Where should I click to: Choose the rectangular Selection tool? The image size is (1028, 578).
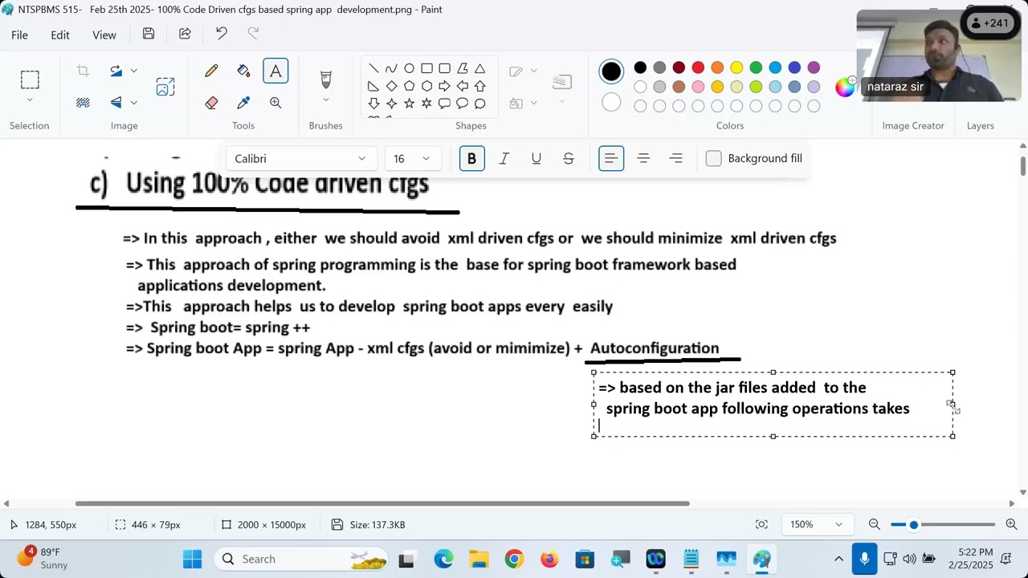(x=30, y=79)
